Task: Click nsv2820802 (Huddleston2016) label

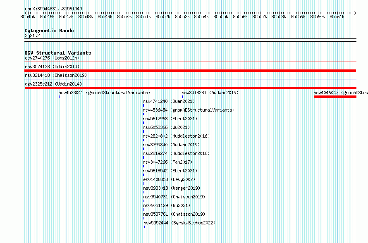Action: (x=176, y=136)
